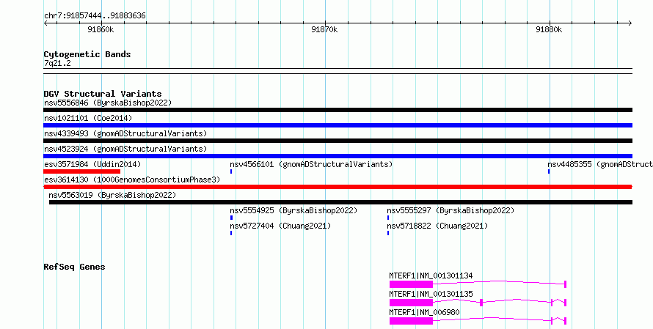Click the nsv5556846 black variant bar

(338, 110)
